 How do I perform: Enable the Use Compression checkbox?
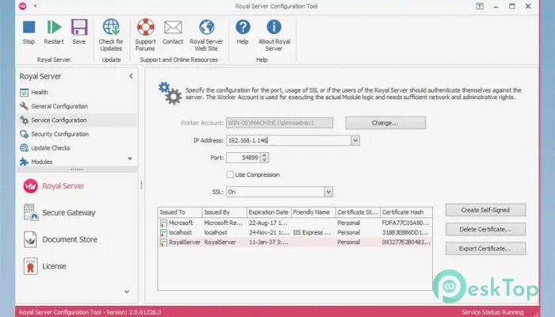click(x=230, y=174)
